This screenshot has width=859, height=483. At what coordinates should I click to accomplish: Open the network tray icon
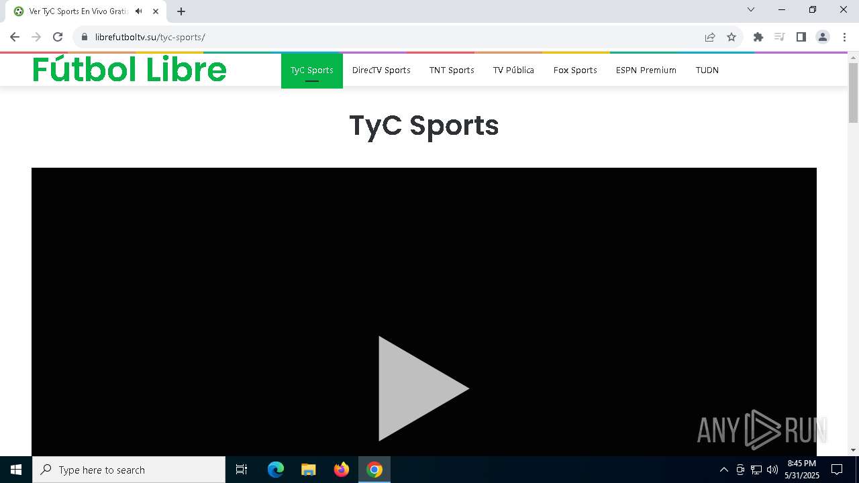756,470
